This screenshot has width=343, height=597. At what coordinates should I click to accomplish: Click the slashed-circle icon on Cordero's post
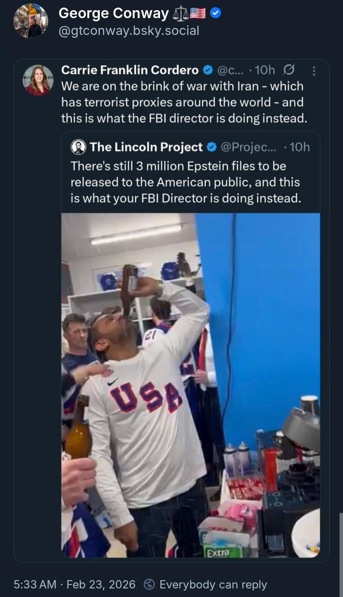(289, 70)
